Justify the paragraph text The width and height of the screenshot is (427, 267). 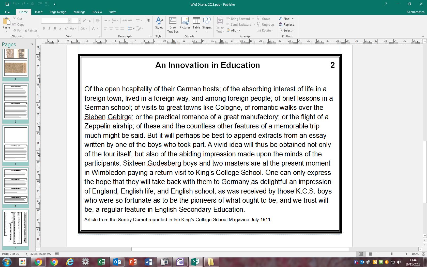point(122,28)
